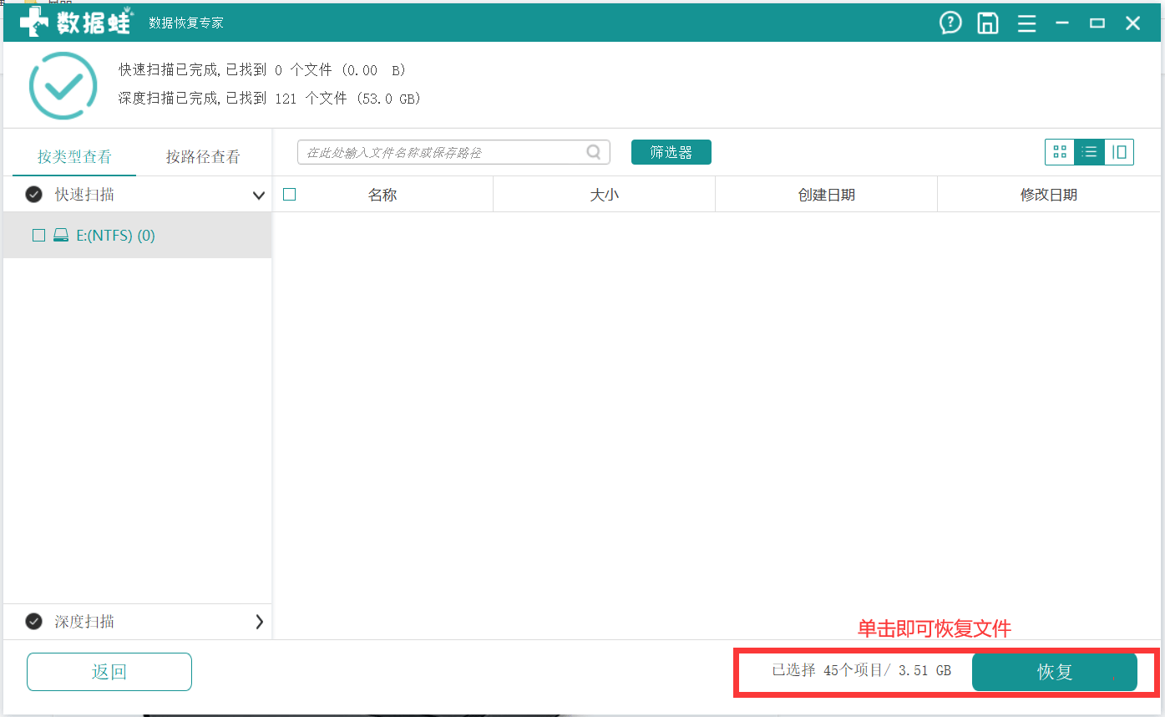This screenshot has height=717, width=1165.
Task: Click the 返回 back button
Action: click(x=109, y=672)
